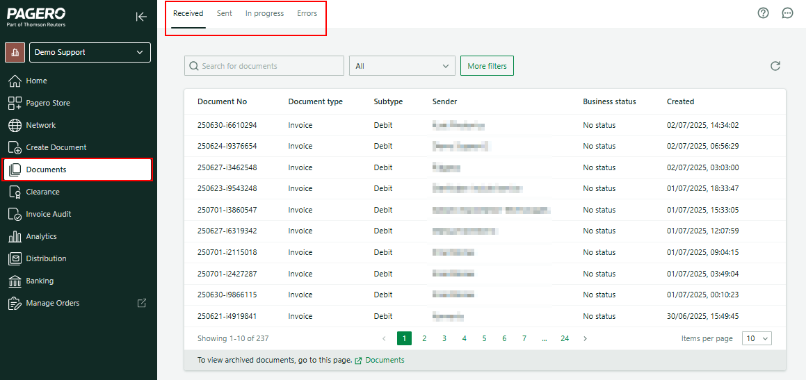The image size is (806, 380).
Task: Click the More filters button
Action: (487, 66)
